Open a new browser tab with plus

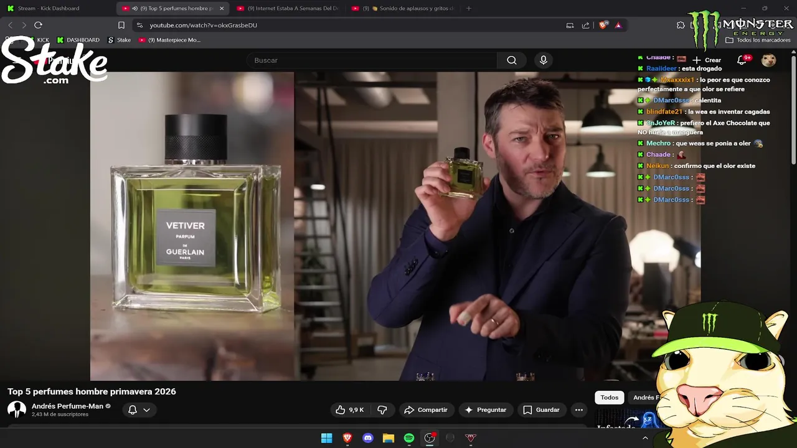[469, 8]
